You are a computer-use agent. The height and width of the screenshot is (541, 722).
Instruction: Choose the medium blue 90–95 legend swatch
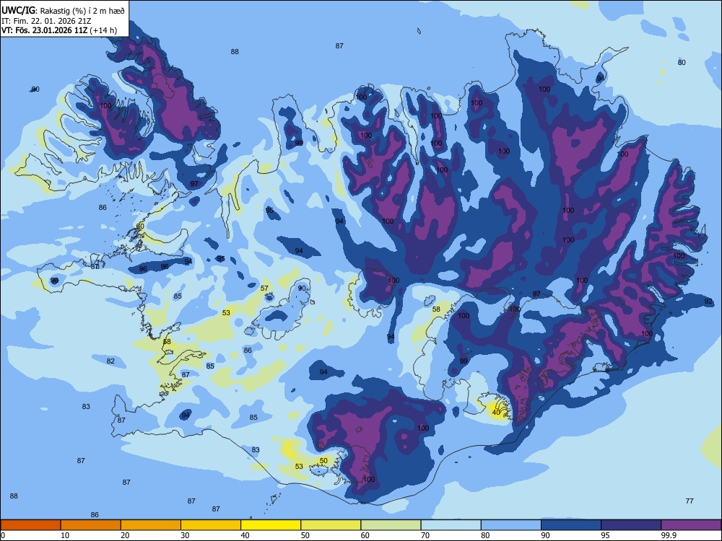[x=571, y=525]
